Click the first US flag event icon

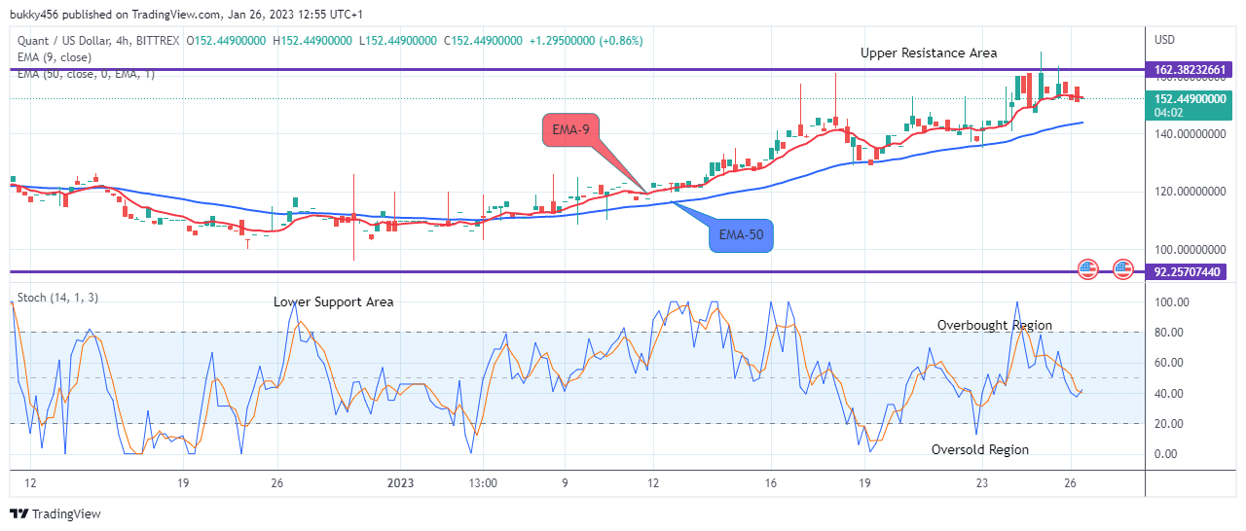point(1088,267)
